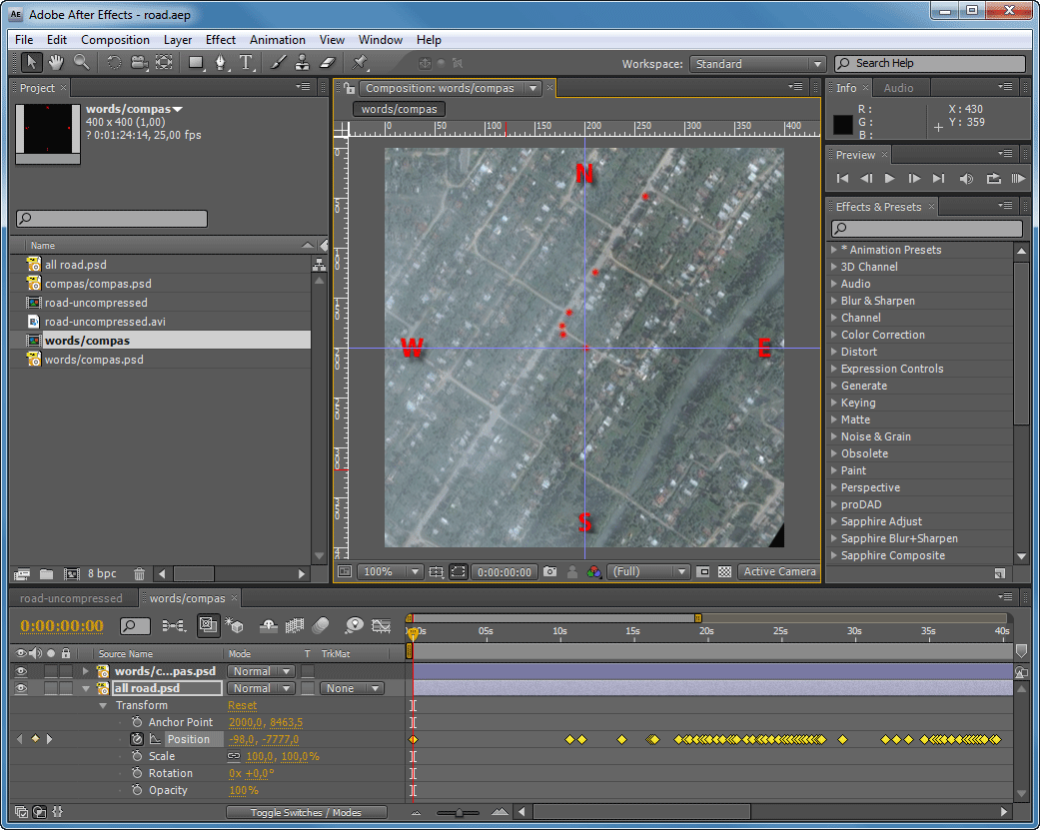
Task: Adjust the timeline zoom slider
Action: [459, 813]
